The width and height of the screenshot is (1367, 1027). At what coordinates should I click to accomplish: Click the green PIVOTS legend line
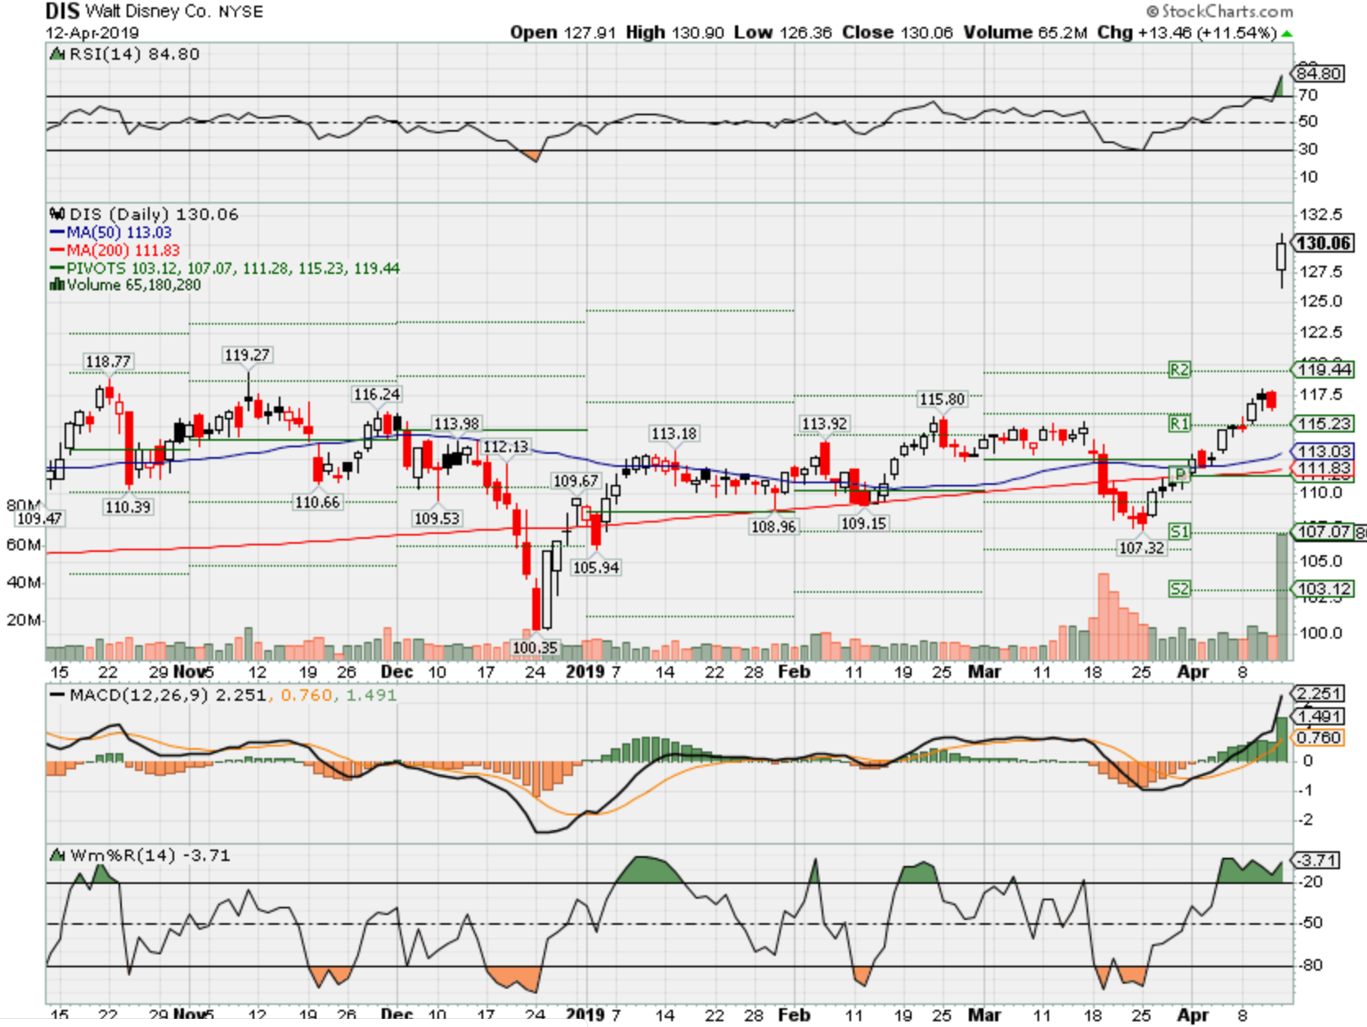57,269
